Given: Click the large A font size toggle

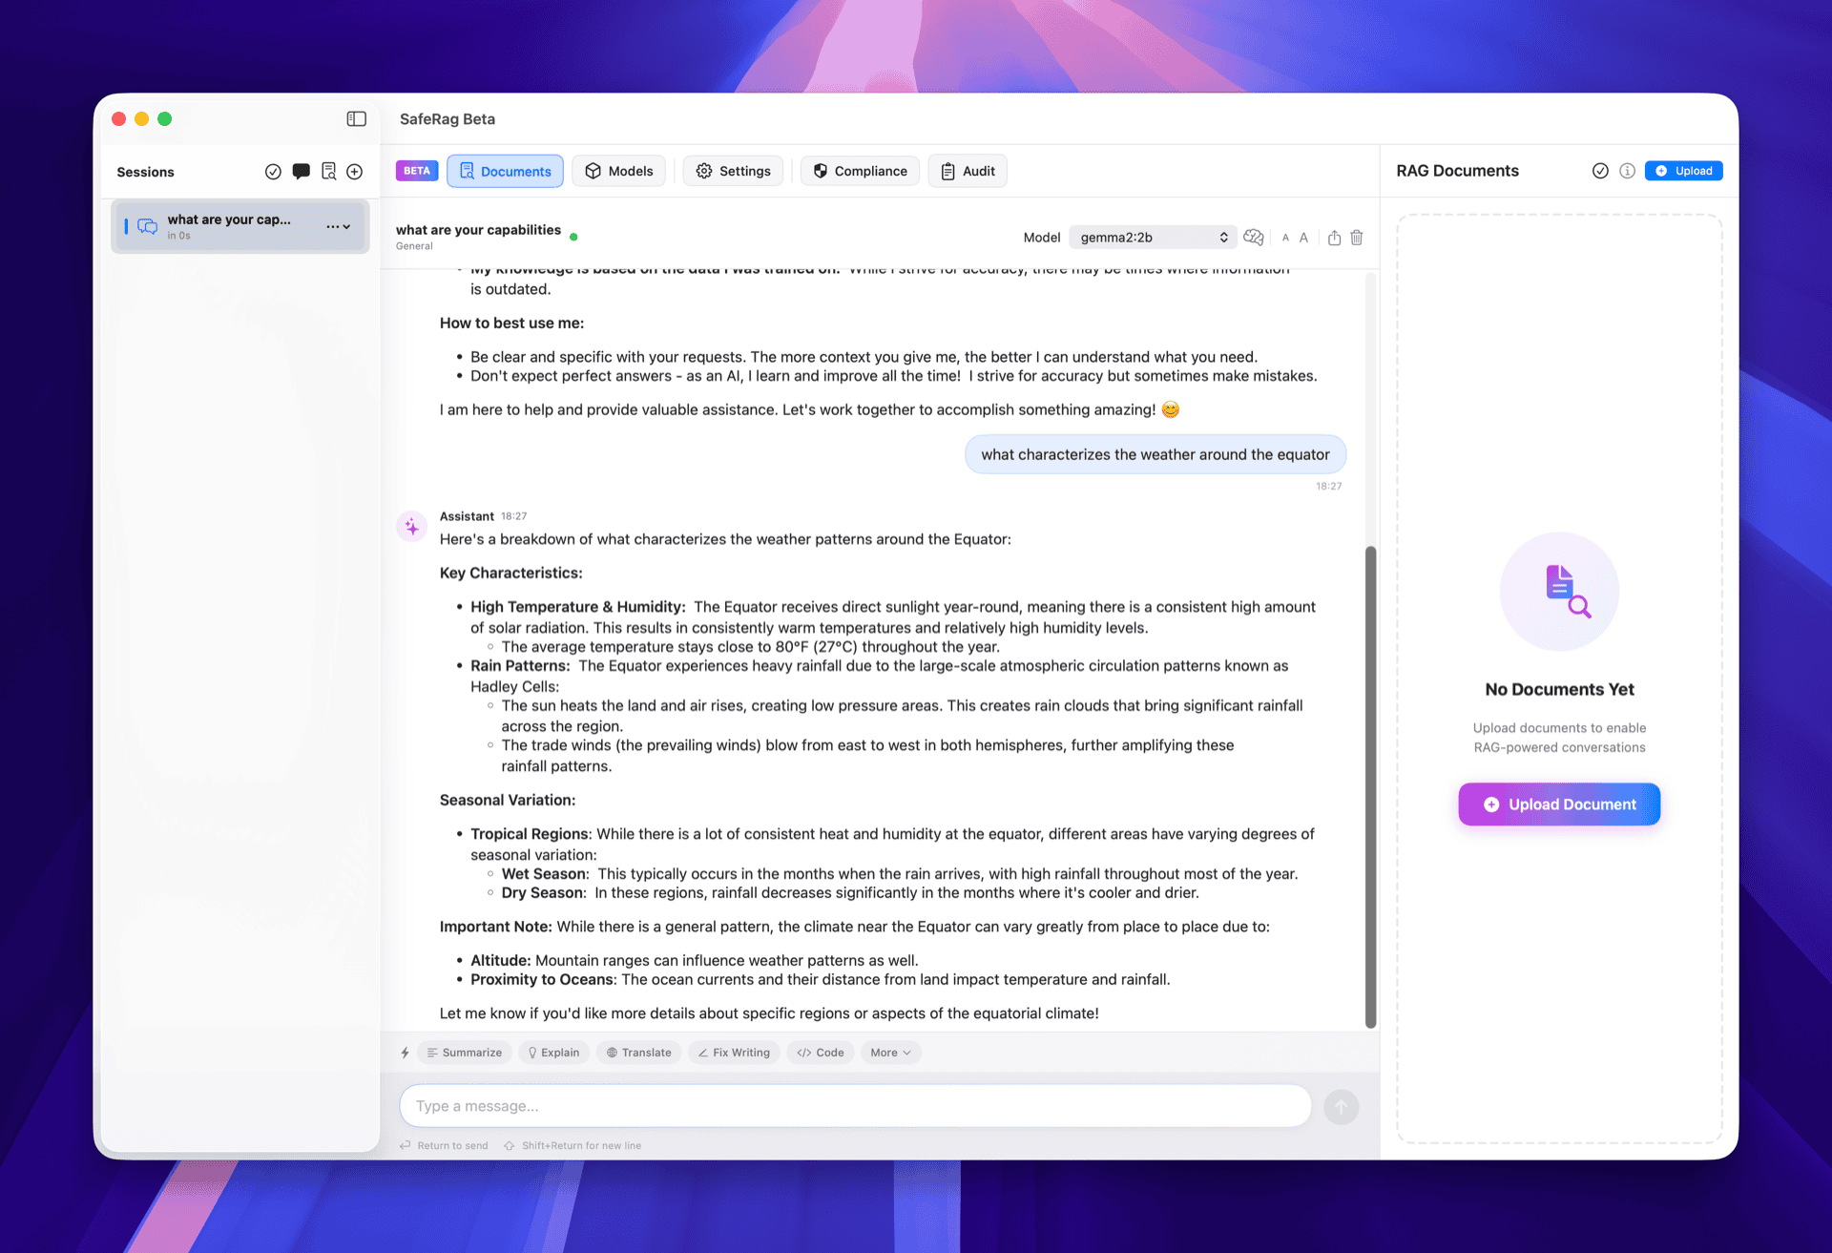Looking at the screenshot, I should [1304, 238].
